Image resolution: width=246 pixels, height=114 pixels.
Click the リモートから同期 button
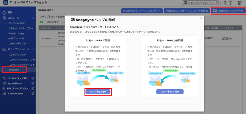(170, 92)
